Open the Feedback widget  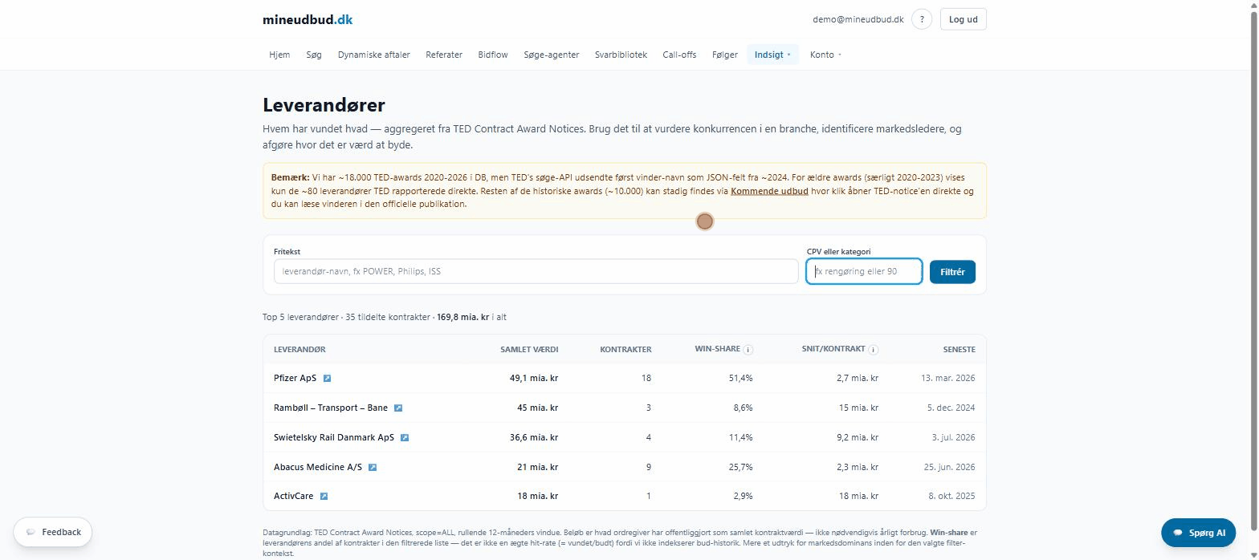[53, 532]
